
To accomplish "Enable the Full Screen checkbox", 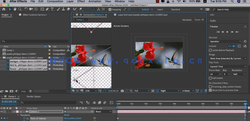I will click(210, 78).
